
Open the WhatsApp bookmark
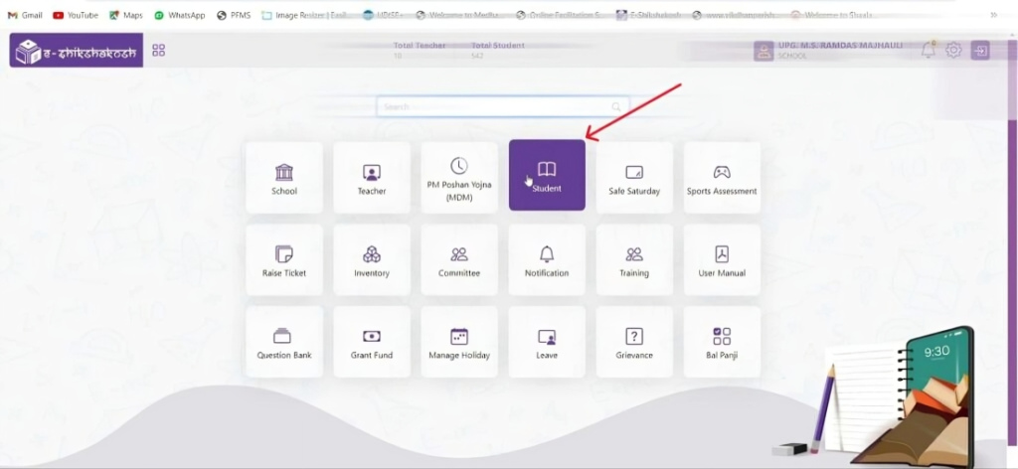(x=179, y=15)
